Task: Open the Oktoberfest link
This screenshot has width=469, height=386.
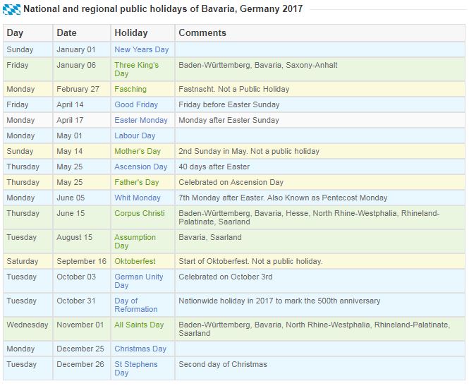Action: pos(135,262)
